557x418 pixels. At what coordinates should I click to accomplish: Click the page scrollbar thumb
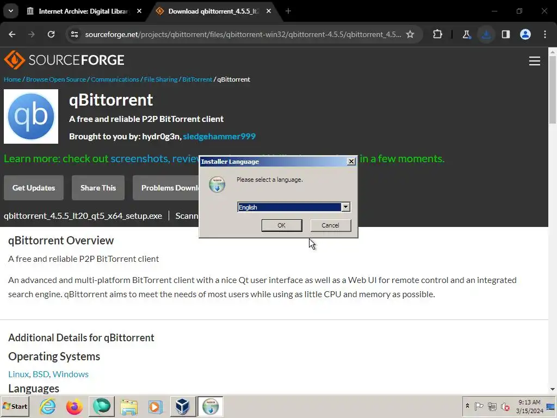tap(553, 90)
